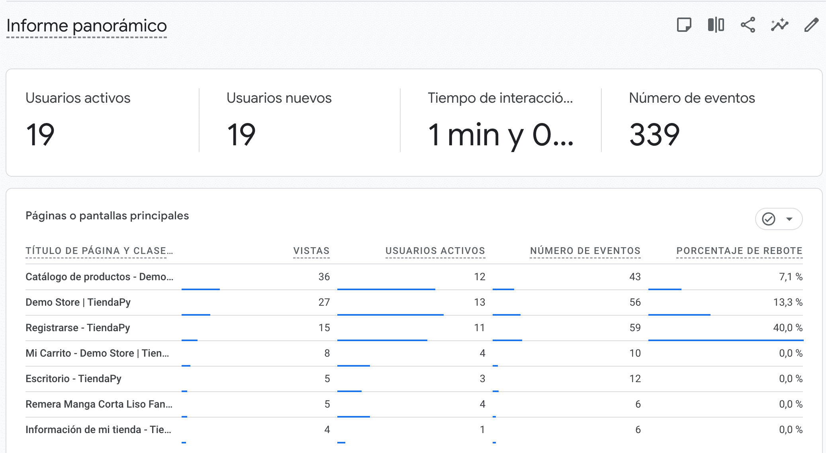The width and height of the screenshot is (826, 453).
Task: Click the check circle status icon
Action: click(x=768, y=219)
